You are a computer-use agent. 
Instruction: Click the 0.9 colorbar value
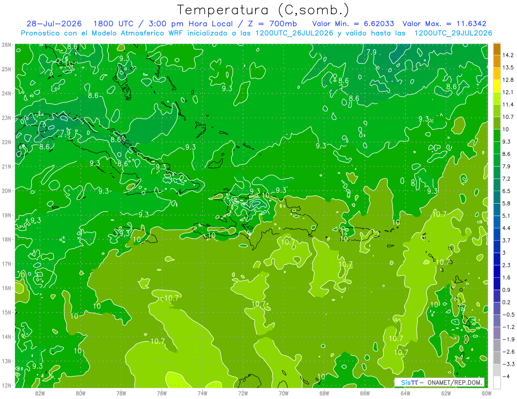pos(506,290)
